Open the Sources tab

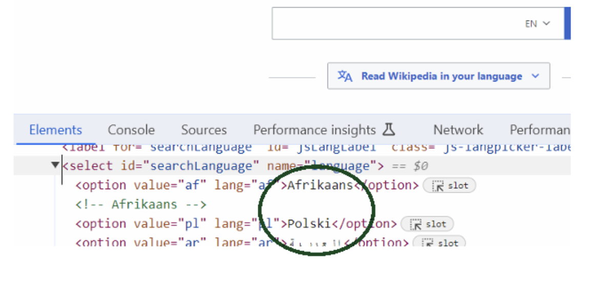204,130
